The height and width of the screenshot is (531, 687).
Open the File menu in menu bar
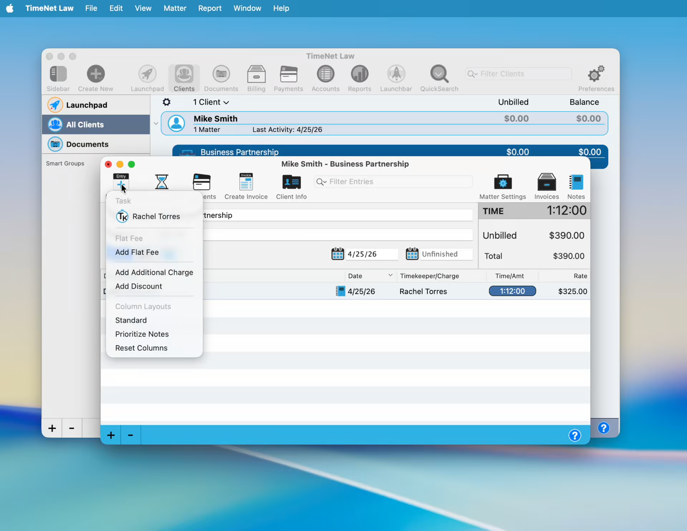[91, 8]
